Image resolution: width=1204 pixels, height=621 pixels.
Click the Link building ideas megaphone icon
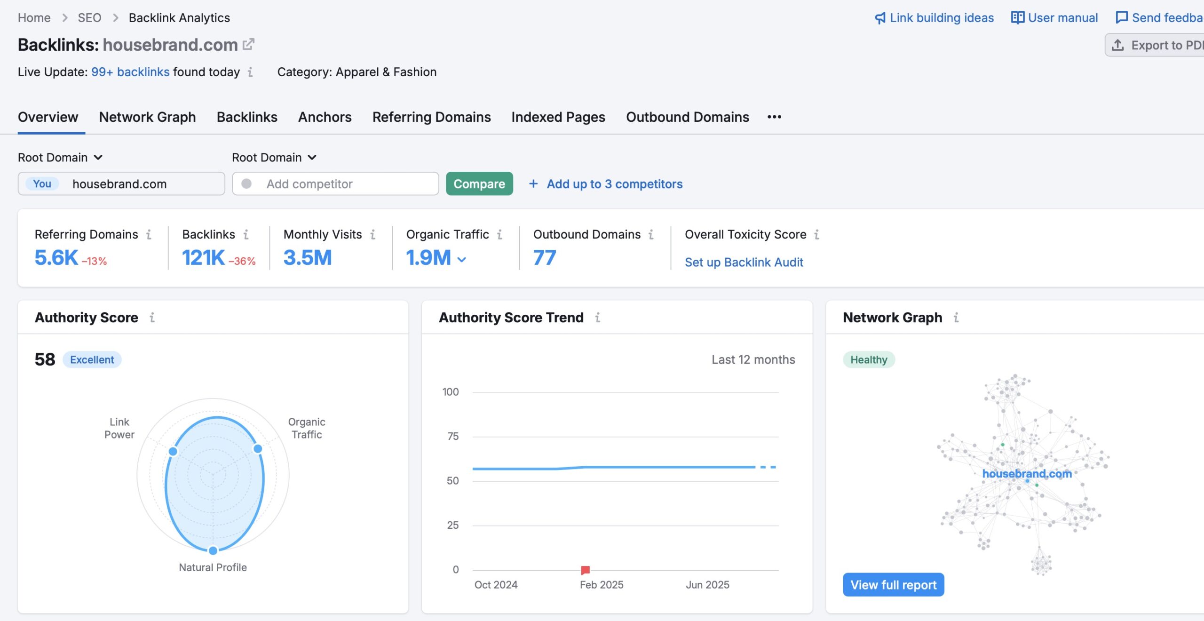click(x=880, y=18)
